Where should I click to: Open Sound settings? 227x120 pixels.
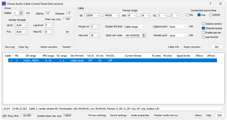tap(118, 115)
